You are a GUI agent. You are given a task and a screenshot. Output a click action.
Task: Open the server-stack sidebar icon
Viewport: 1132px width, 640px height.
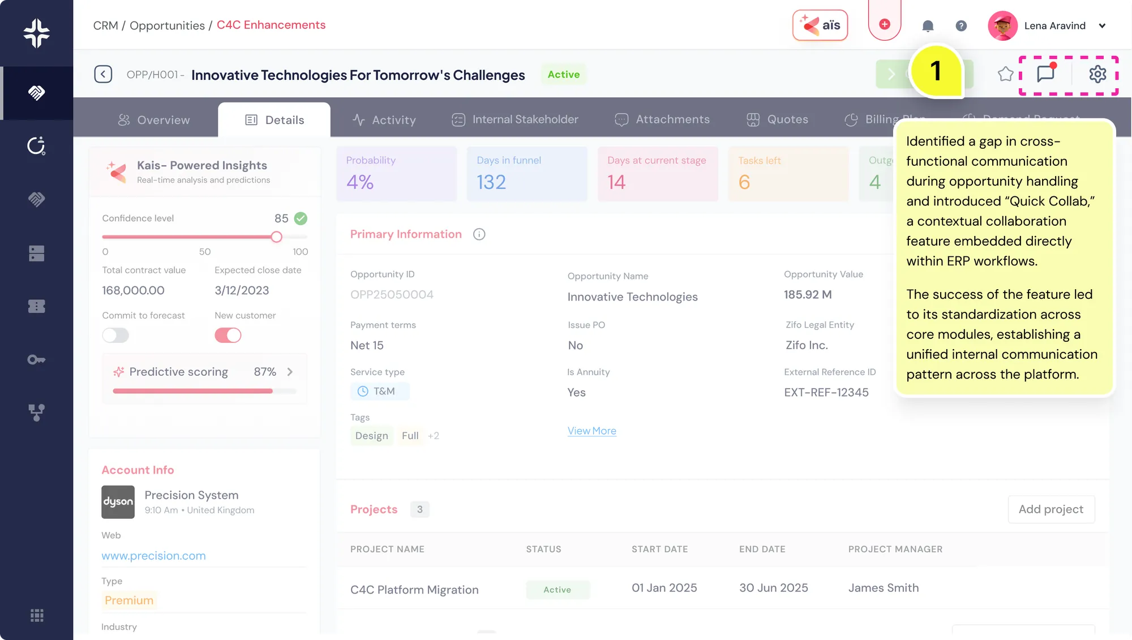[37, 254]
